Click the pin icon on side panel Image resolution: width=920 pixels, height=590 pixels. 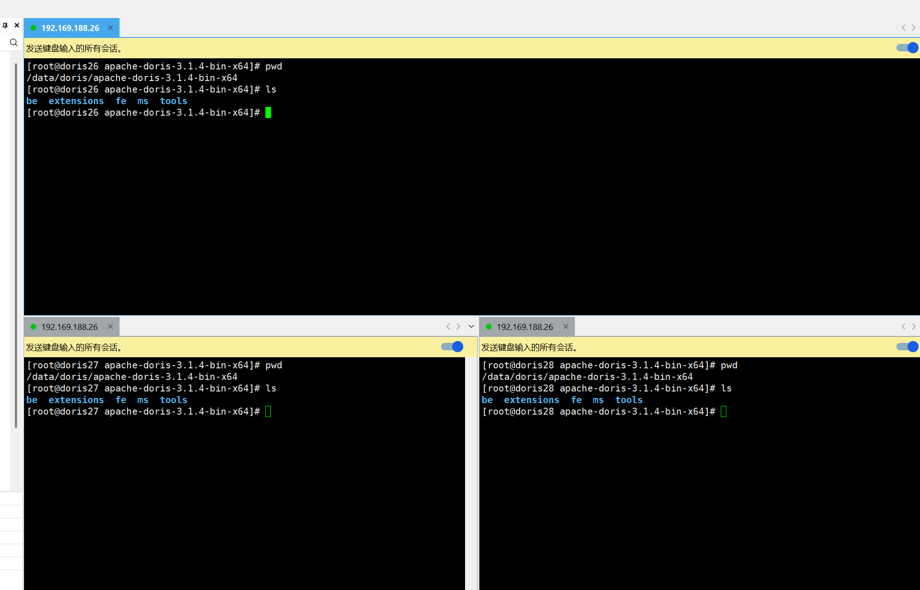click(5, 25)
